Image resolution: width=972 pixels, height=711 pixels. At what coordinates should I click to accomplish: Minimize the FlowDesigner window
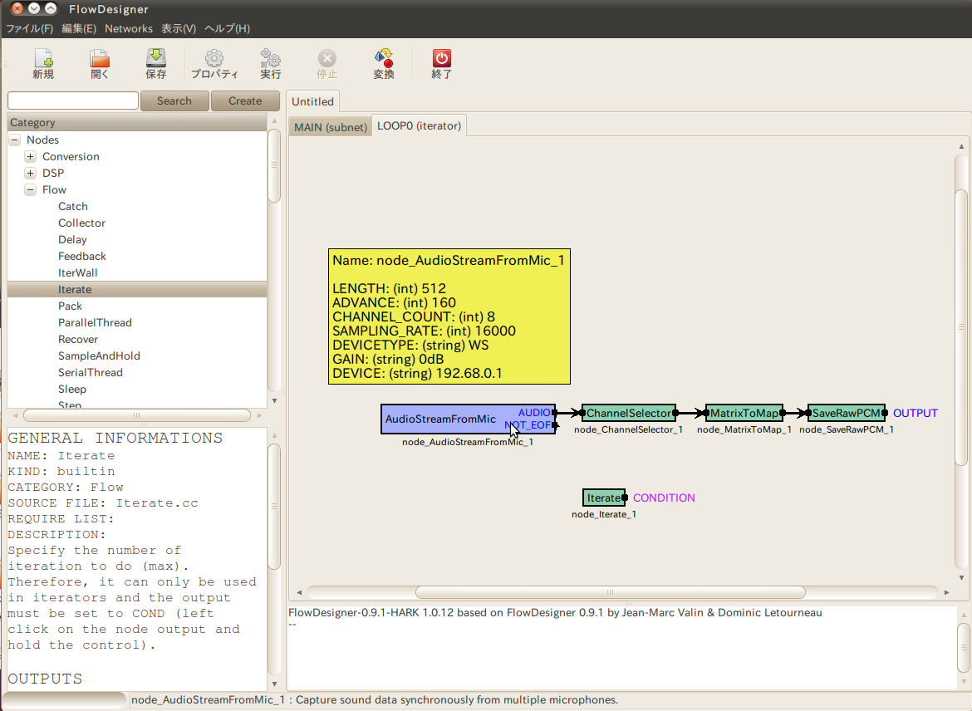[x=34, y=8]
